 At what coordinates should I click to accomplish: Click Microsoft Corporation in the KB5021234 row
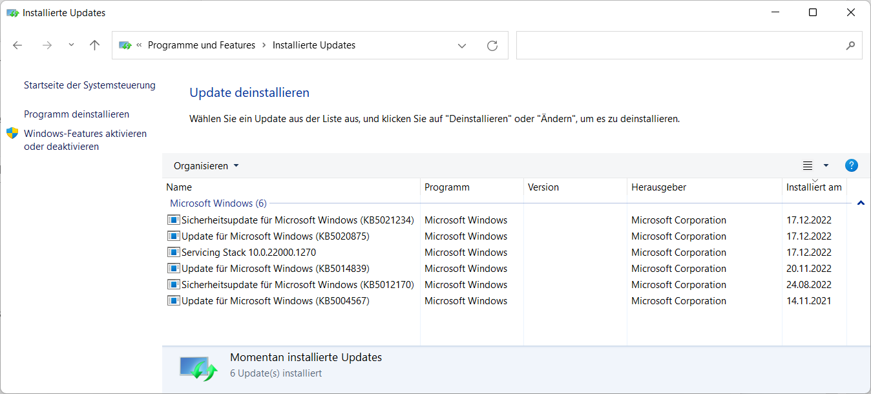pos(678,220)
